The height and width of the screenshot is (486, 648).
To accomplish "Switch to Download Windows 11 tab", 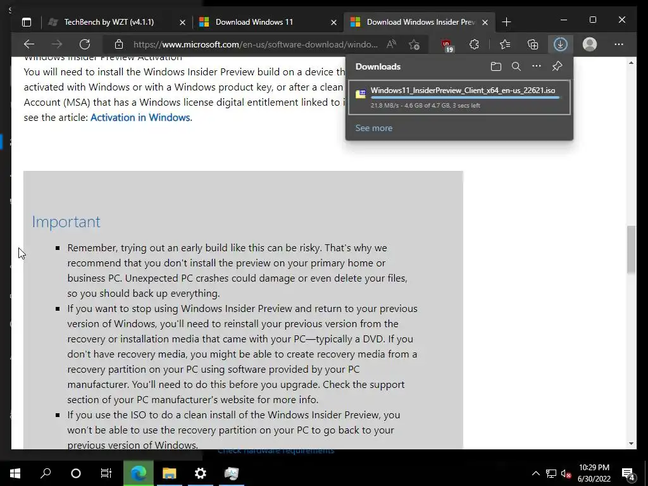I will tap(254, 22).
